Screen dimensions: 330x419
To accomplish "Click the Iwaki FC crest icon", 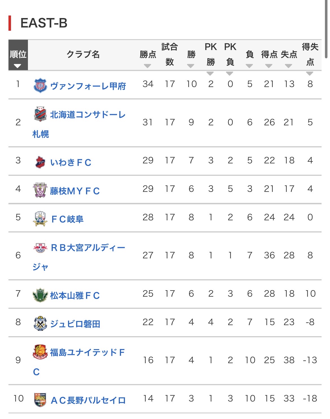I will tap(40, 162).
